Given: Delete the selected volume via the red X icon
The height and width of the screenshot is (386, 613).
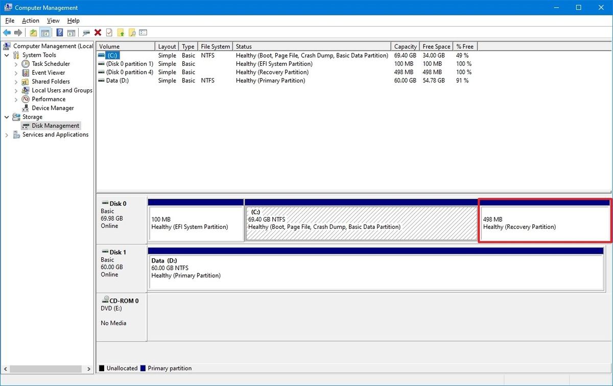Looking at the screenshot, I should point(97,32).
